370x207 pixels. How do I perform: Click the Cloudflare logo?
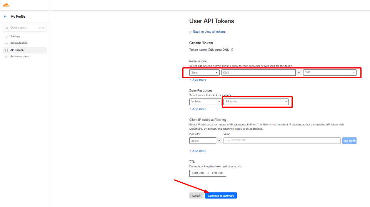[x=6, y=5]
